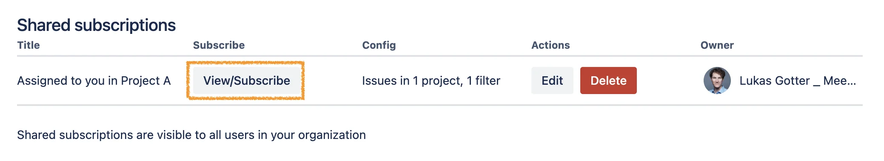Click empty row space between Delete and avatar

pos(670,80)
